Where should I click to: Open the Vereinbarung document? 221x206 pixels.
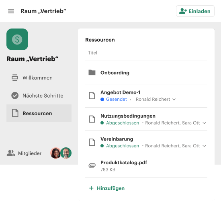click(x=117, y=139)
